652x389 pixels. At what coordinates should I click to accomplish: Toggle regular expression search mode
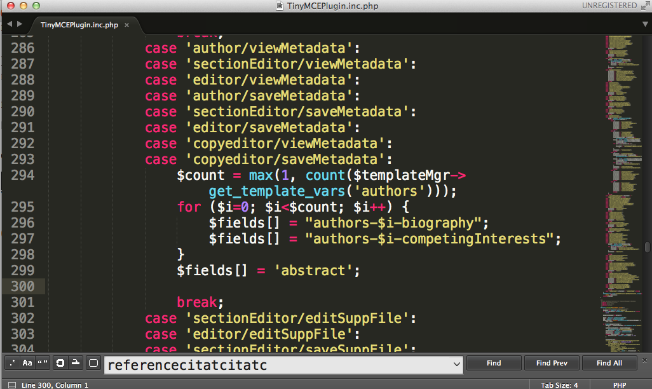coord(12,363)
